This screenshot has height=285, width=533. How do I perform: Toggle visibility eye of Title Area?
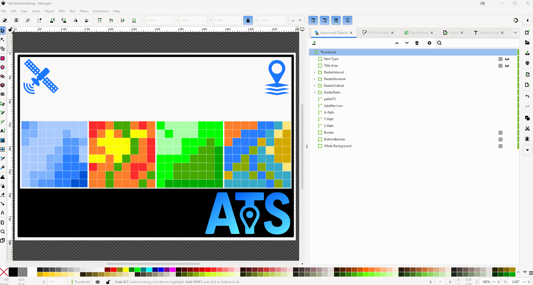coord(507,66)
